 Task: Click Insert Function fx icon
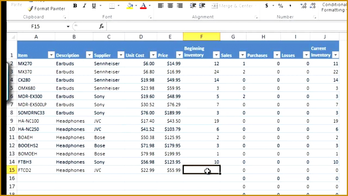[101, 27]
